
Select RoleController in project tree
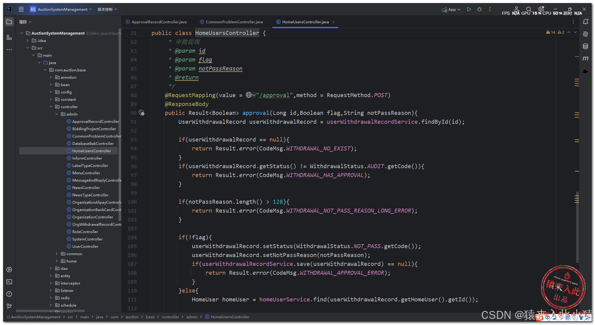(85, 232)
